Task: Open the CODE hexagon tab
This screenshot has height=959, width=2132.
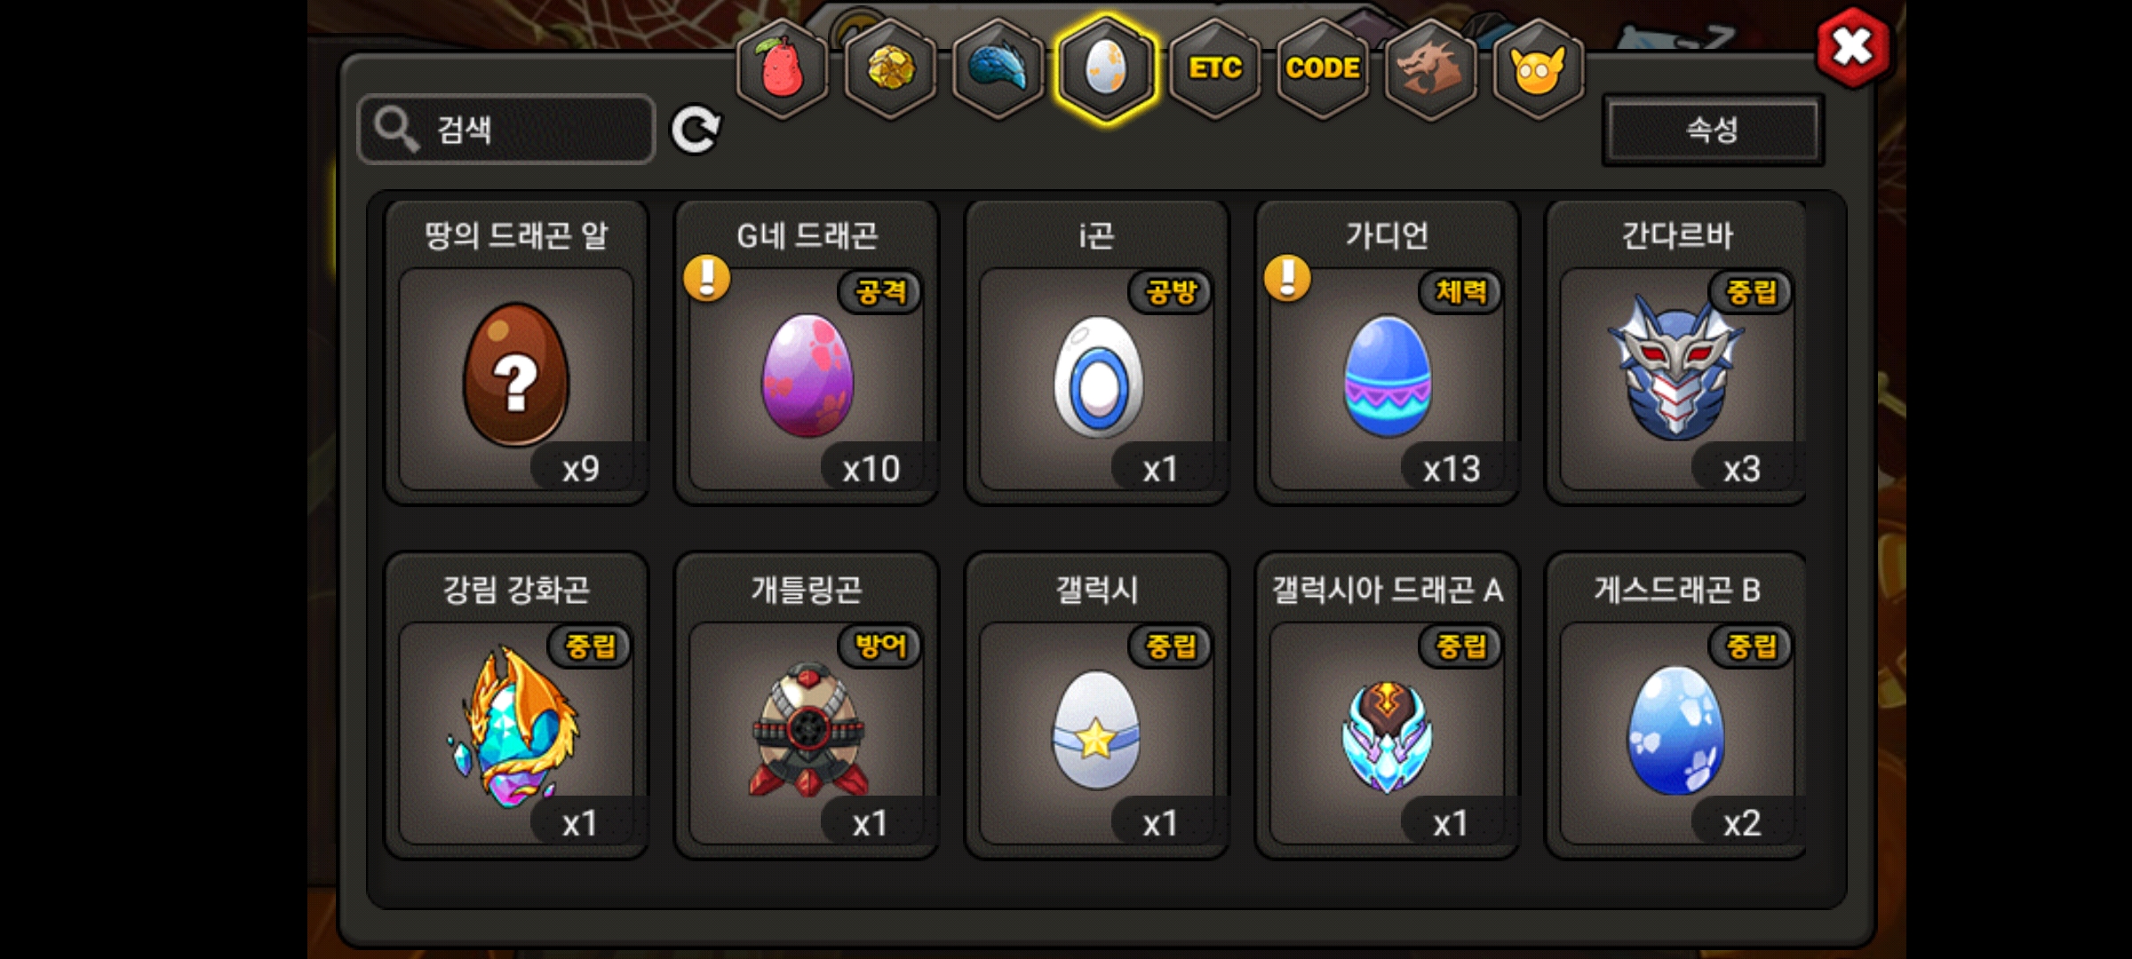Action: click(1323, 68)
